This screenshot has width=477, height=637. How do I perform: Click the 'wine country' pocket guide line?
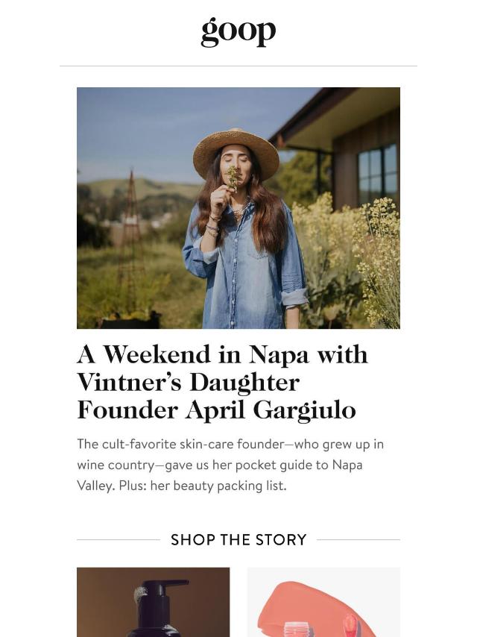click(220, 465)
